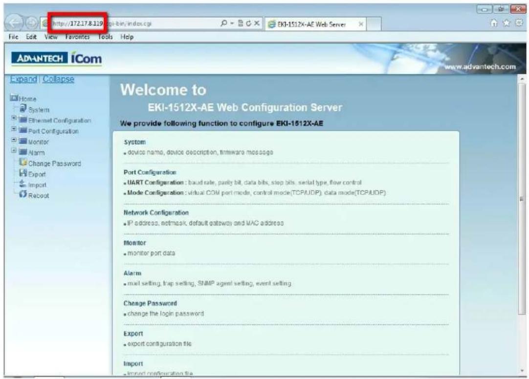
Task: Click the stop X icon in address bar
Action: pyautogui.click(x=257, y=23)
